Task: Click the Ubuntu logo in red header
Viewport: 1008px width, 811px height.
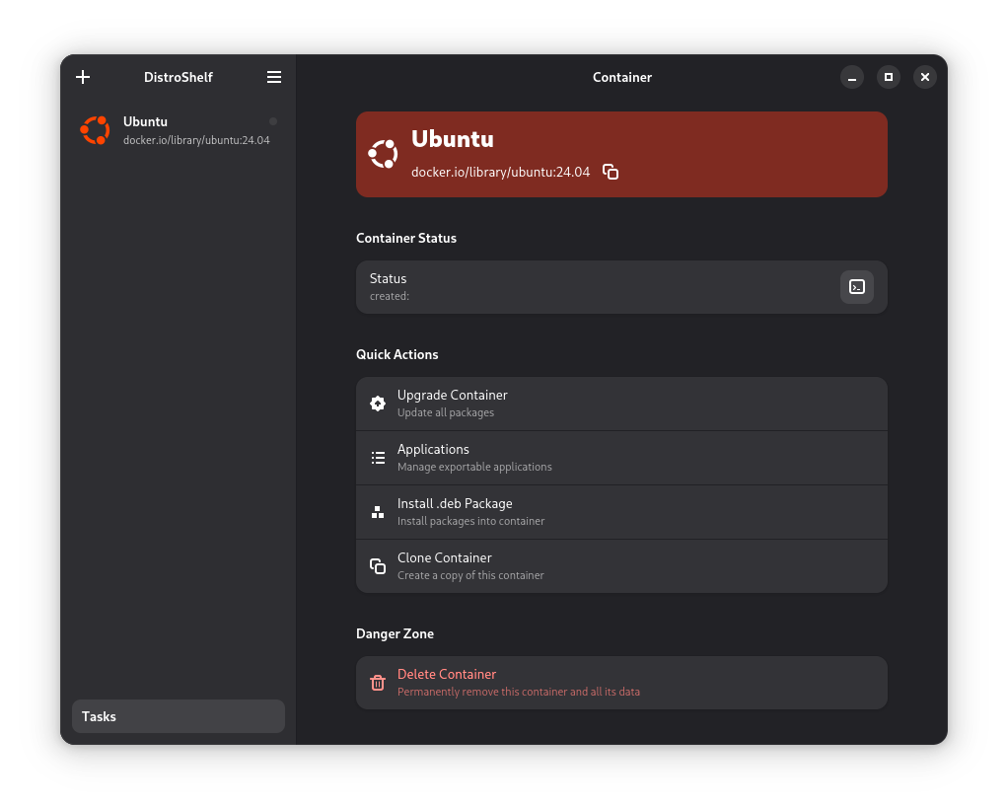Action: (383, 154)
